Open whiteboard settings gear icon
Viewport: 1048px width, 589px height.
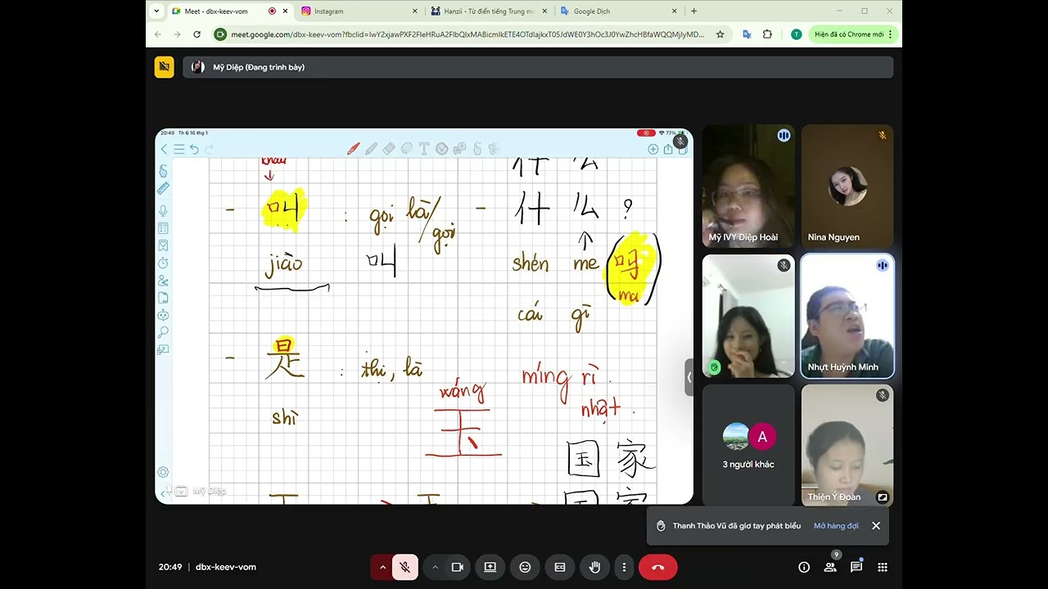tap(163, 472)
